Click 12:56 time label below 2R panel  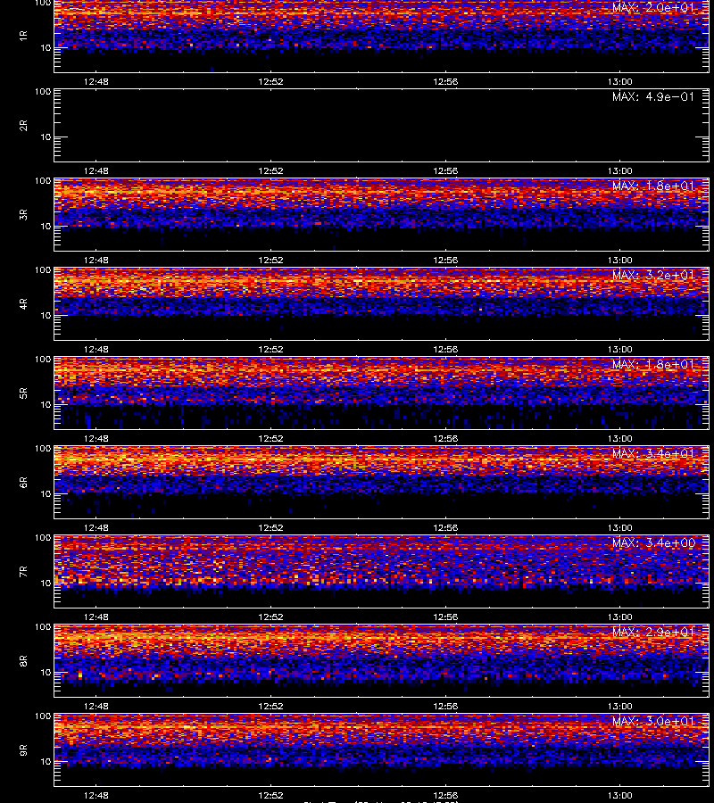click(x=445, y=171)
